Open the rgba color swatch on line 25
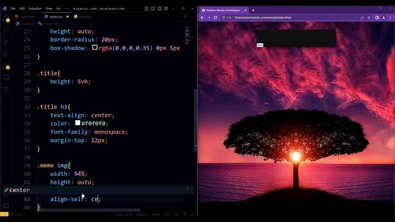 click(94, 47)
